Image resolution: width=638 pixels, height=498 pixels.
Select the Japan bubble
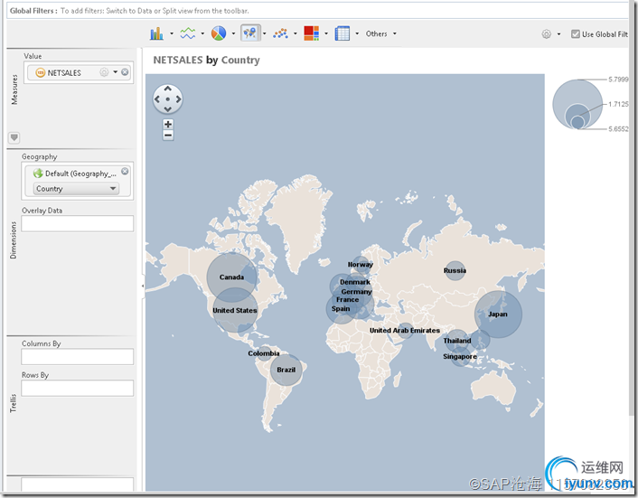pos(498,315)
